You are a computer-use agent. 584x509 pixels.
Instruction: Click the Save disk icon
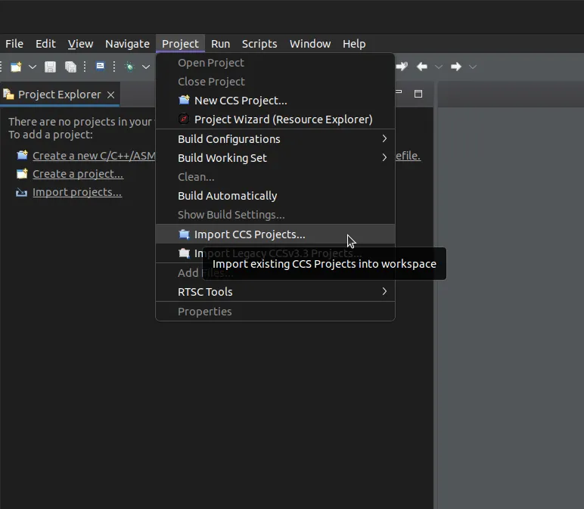coord(50,67)
